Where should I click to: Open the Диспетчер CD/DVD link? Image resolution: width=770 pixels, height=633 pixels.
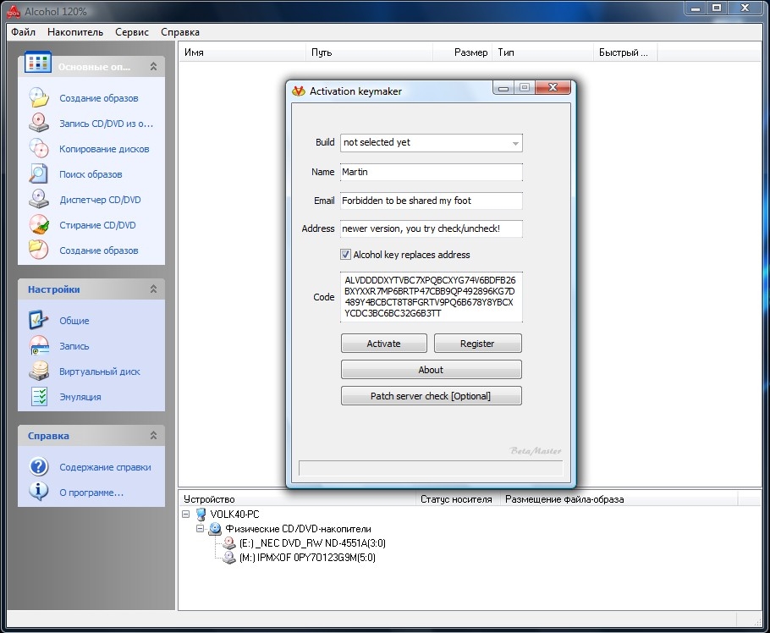[x=100, y=200]
